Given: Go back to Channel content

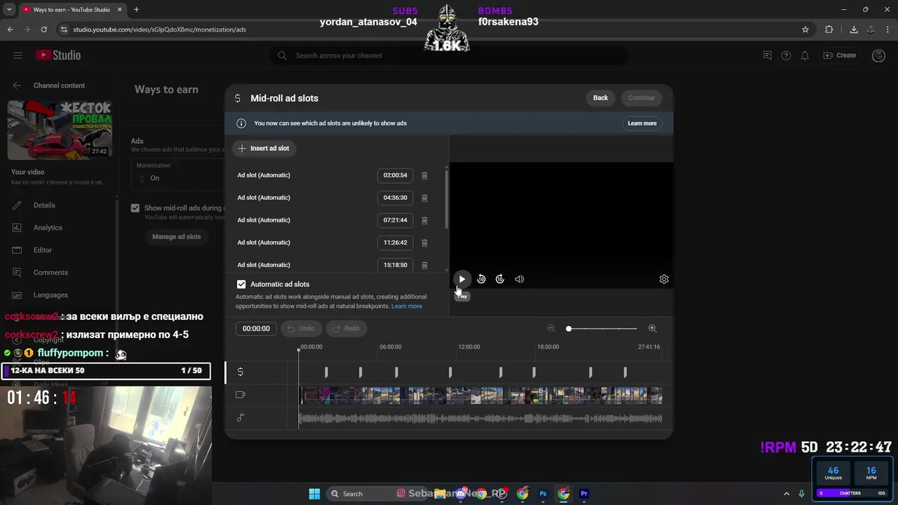Looking at the screenshot, I should tap(17, 86).
